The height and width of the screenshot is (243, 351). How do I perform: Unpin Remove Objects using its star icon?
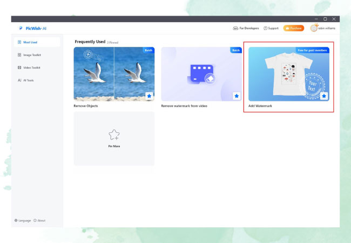pos(149,96)
